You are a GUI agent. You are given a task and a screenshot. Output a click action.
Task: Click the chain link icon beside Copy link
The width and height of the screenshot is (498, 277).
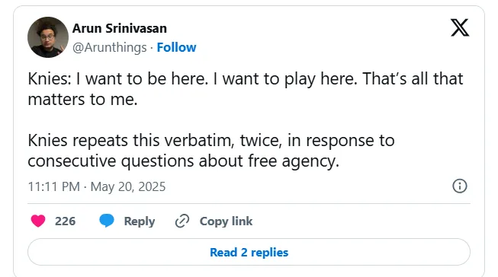pos(182,221)
